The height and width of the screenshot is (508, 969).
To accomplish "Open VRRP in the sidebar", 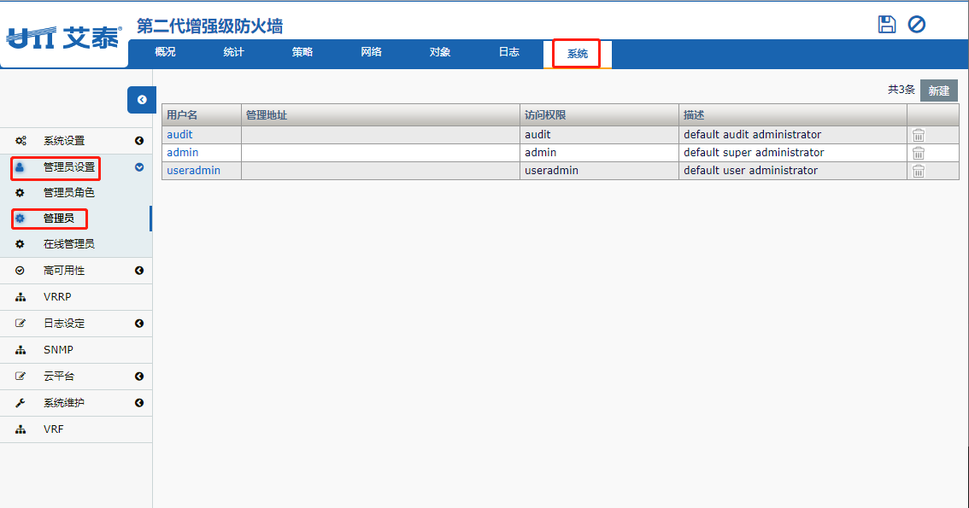I will [57, 297].
